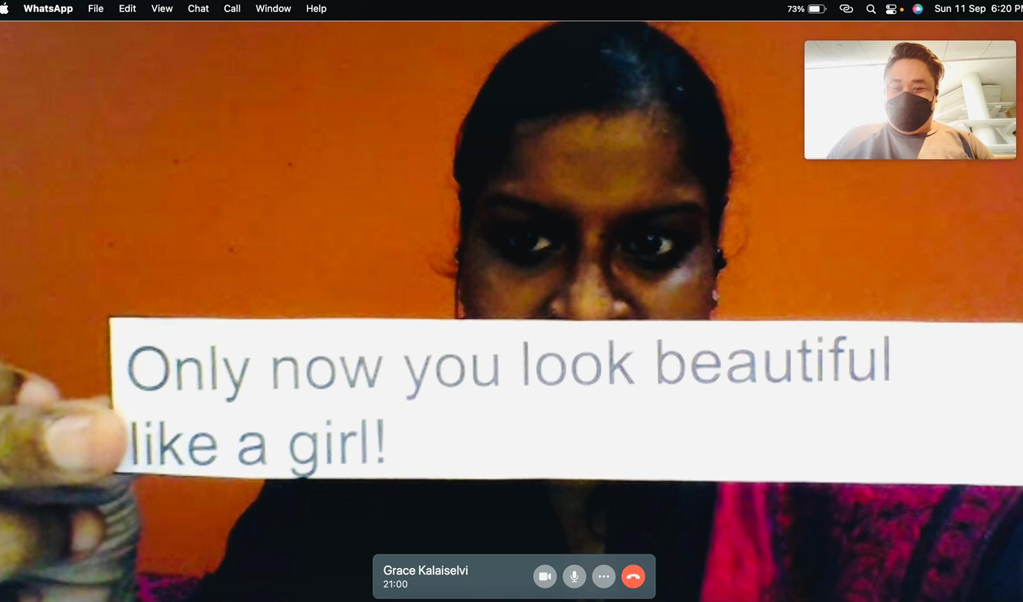1023x602 pixels.
Task: Open the WhatsApp application menu
Action: coord(48,8)
